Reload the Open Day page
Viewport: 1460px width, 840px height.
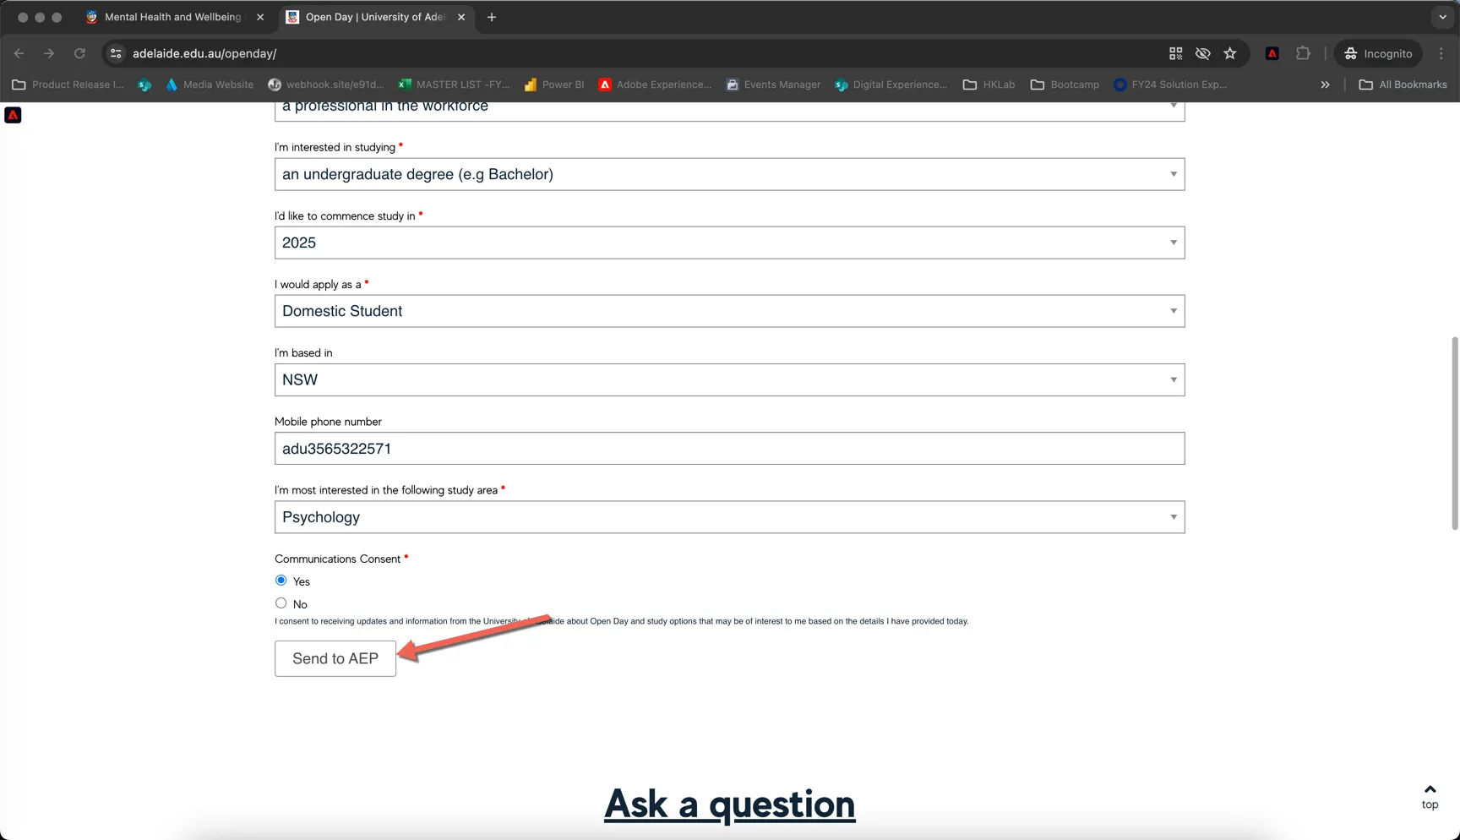pos(79,53)
